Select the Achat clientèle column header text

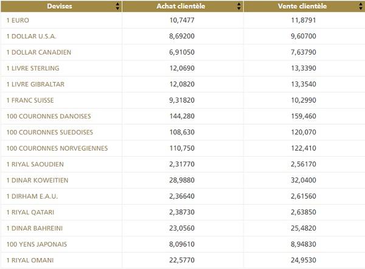click(x=182, y=7)
